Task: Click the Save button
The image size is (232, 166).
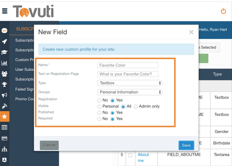Action: tap(186, 145)
